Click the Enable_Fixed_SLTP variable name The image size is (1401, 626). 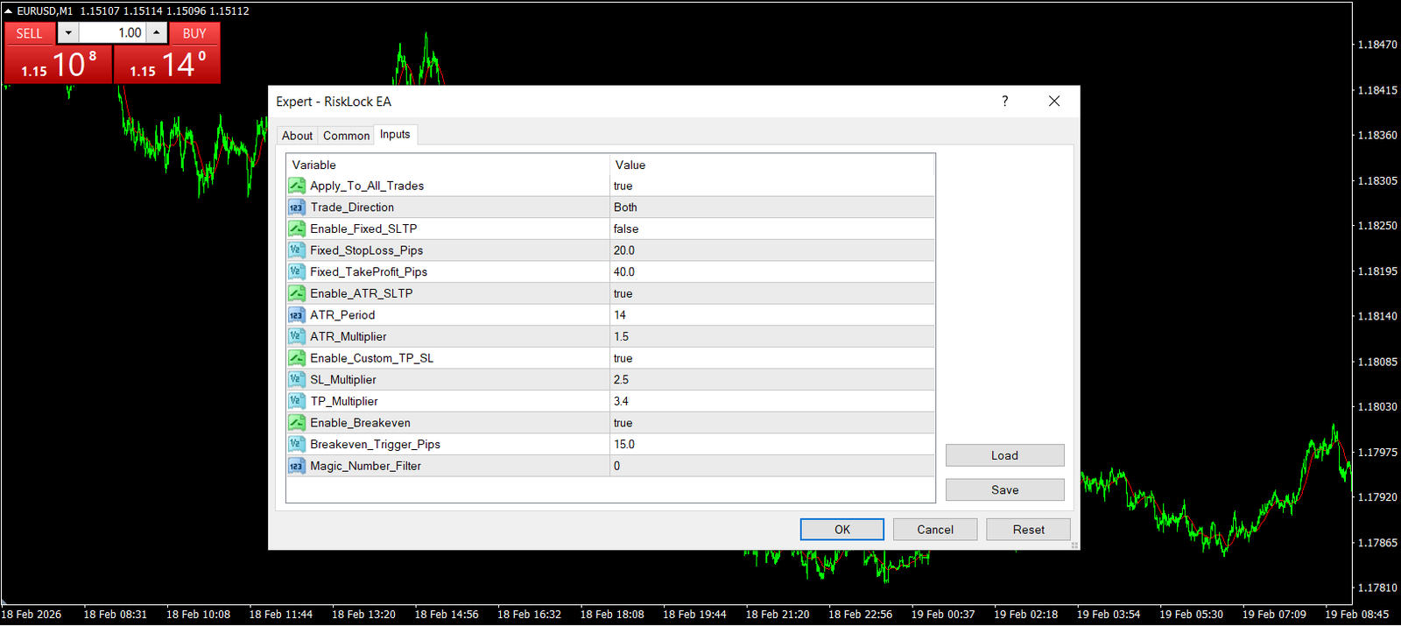[x=363, y=229]
